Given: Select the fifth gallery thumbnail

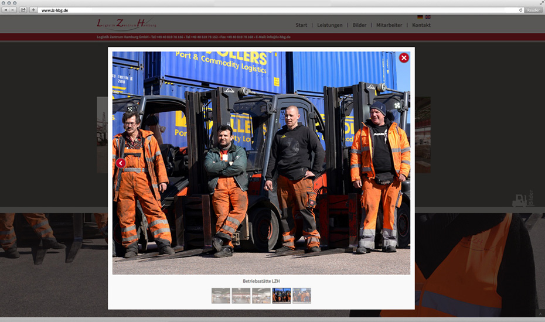Looking at the screenshot, I should [x=302, y=296].
